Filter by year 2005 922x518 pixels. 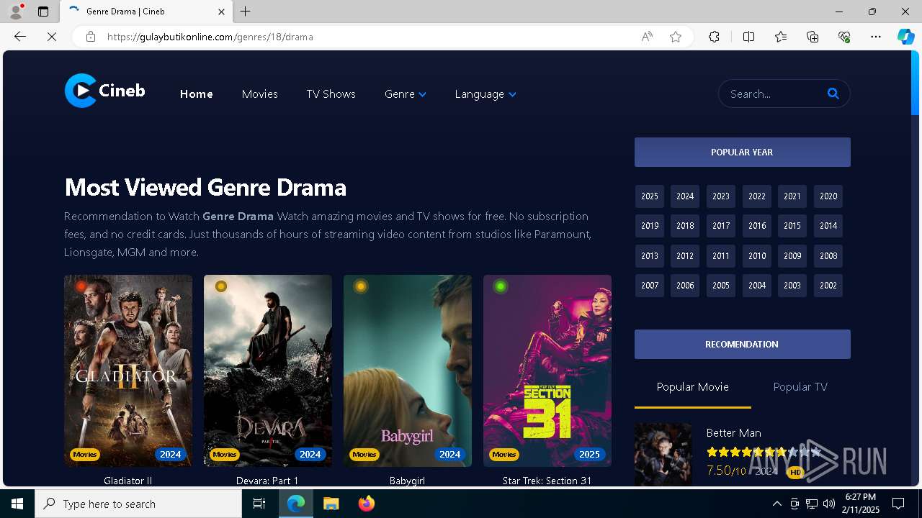[721, 286]
